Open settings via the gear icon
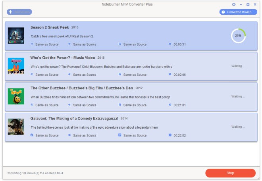The width and height of the screenshot is (262, 181). point(234,4)
